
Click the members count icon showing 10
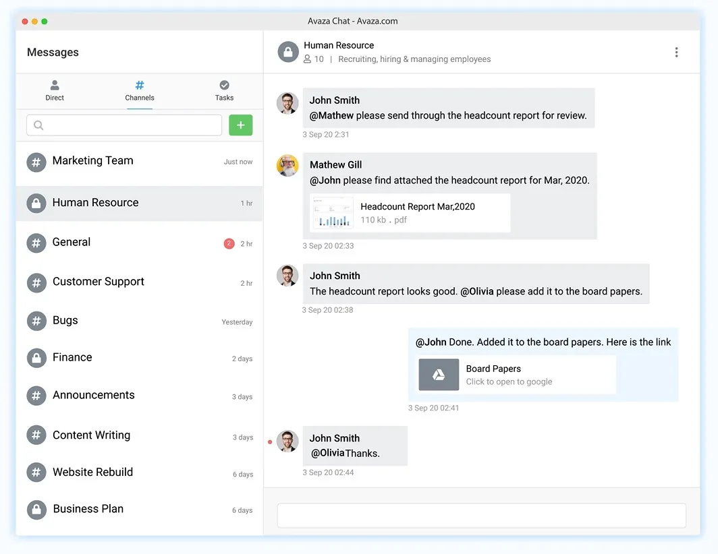point(308,59)
